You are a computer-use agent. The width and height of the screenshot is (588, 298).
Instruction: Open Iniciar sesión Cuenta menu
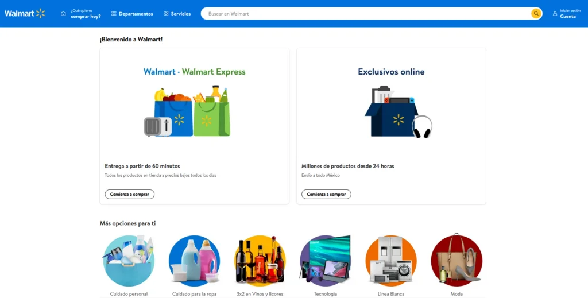(x=567, y=14)
